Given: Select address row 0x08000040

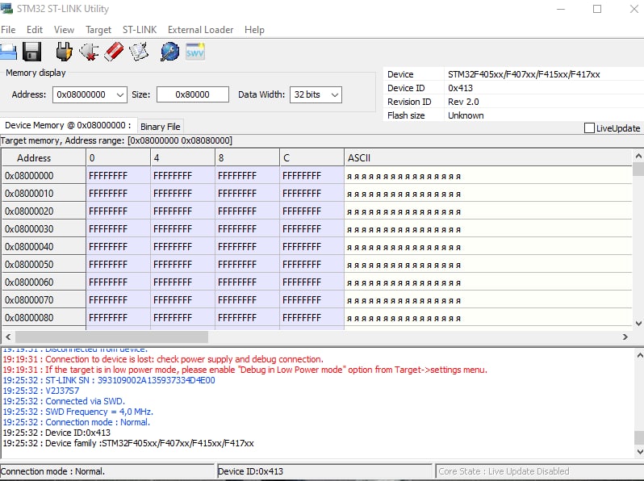Looking at the screenshot, I should [44, 246].
